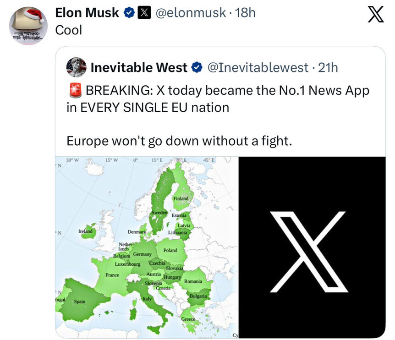Click the Elon Musk display name

click(88, 13)
